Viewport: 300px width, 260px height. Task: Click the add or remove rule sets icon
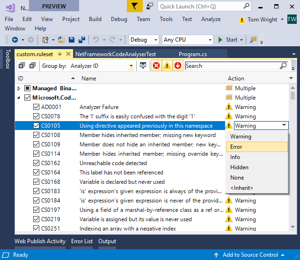(x=143, y=66)
